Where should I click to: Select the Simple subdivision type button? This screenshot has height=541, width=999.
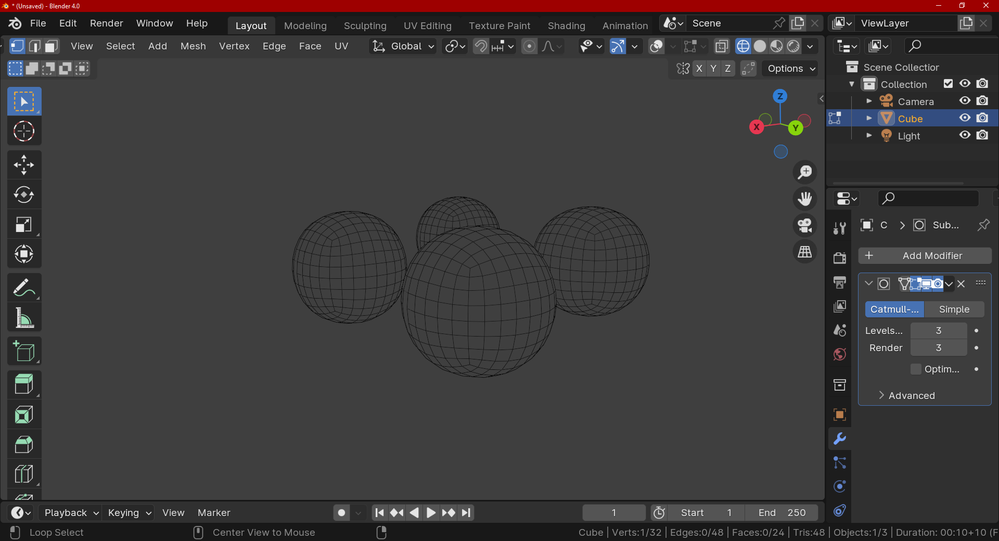[x=954, y=309]
